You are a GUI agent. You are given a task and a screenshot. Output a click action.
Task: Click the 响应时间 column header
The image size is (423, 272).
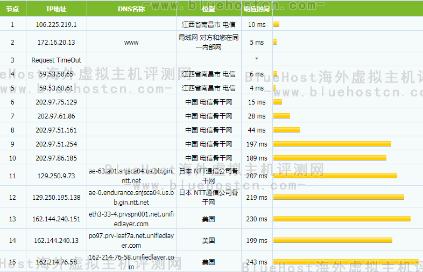(x=257, y=9)
